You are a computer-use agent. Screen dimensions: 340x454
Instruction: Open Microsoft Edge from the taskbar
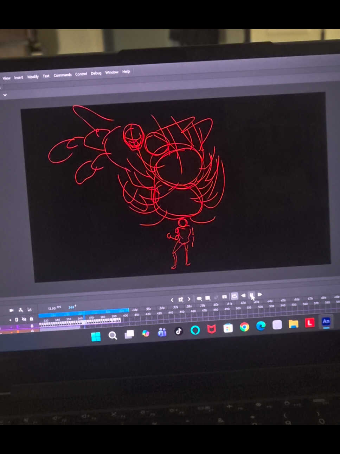click(x=261, y=326)
